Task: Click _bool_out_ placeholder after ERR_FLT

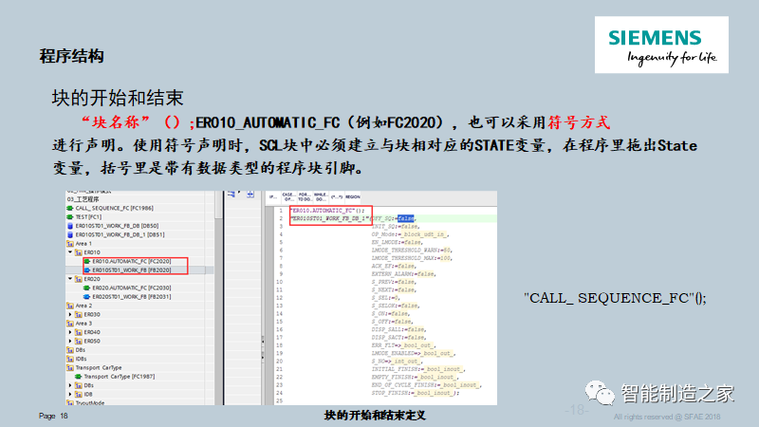Action: click(419, 345)
